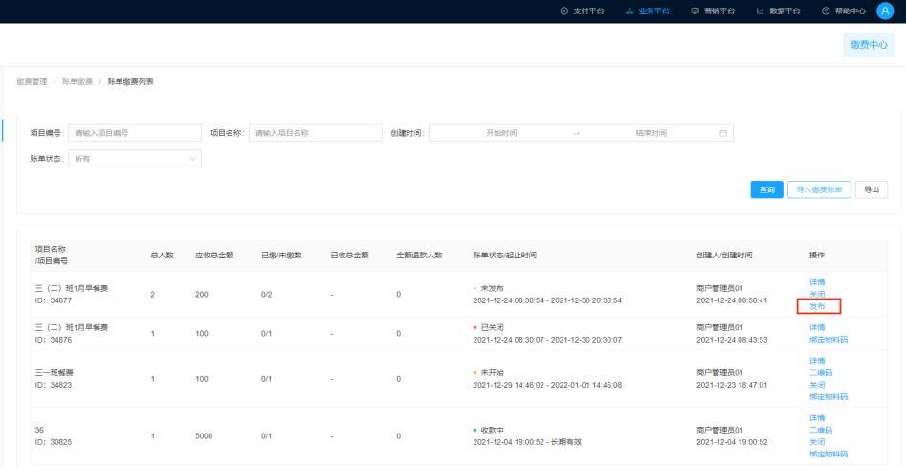
Task: Click 发布 for bill ID 34877
Action: 817,307
